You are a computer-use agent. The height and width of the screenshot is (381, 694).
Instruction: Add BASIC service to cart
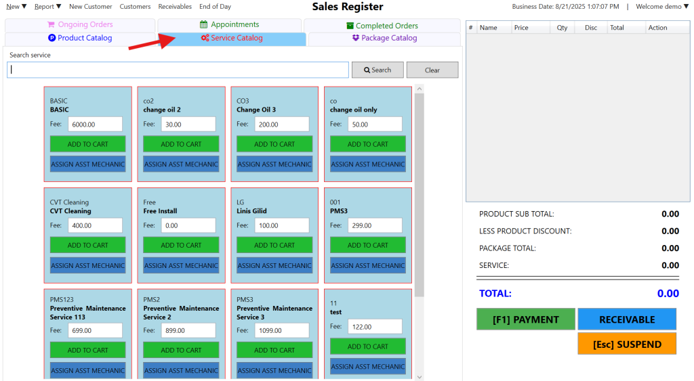[87, 144]
